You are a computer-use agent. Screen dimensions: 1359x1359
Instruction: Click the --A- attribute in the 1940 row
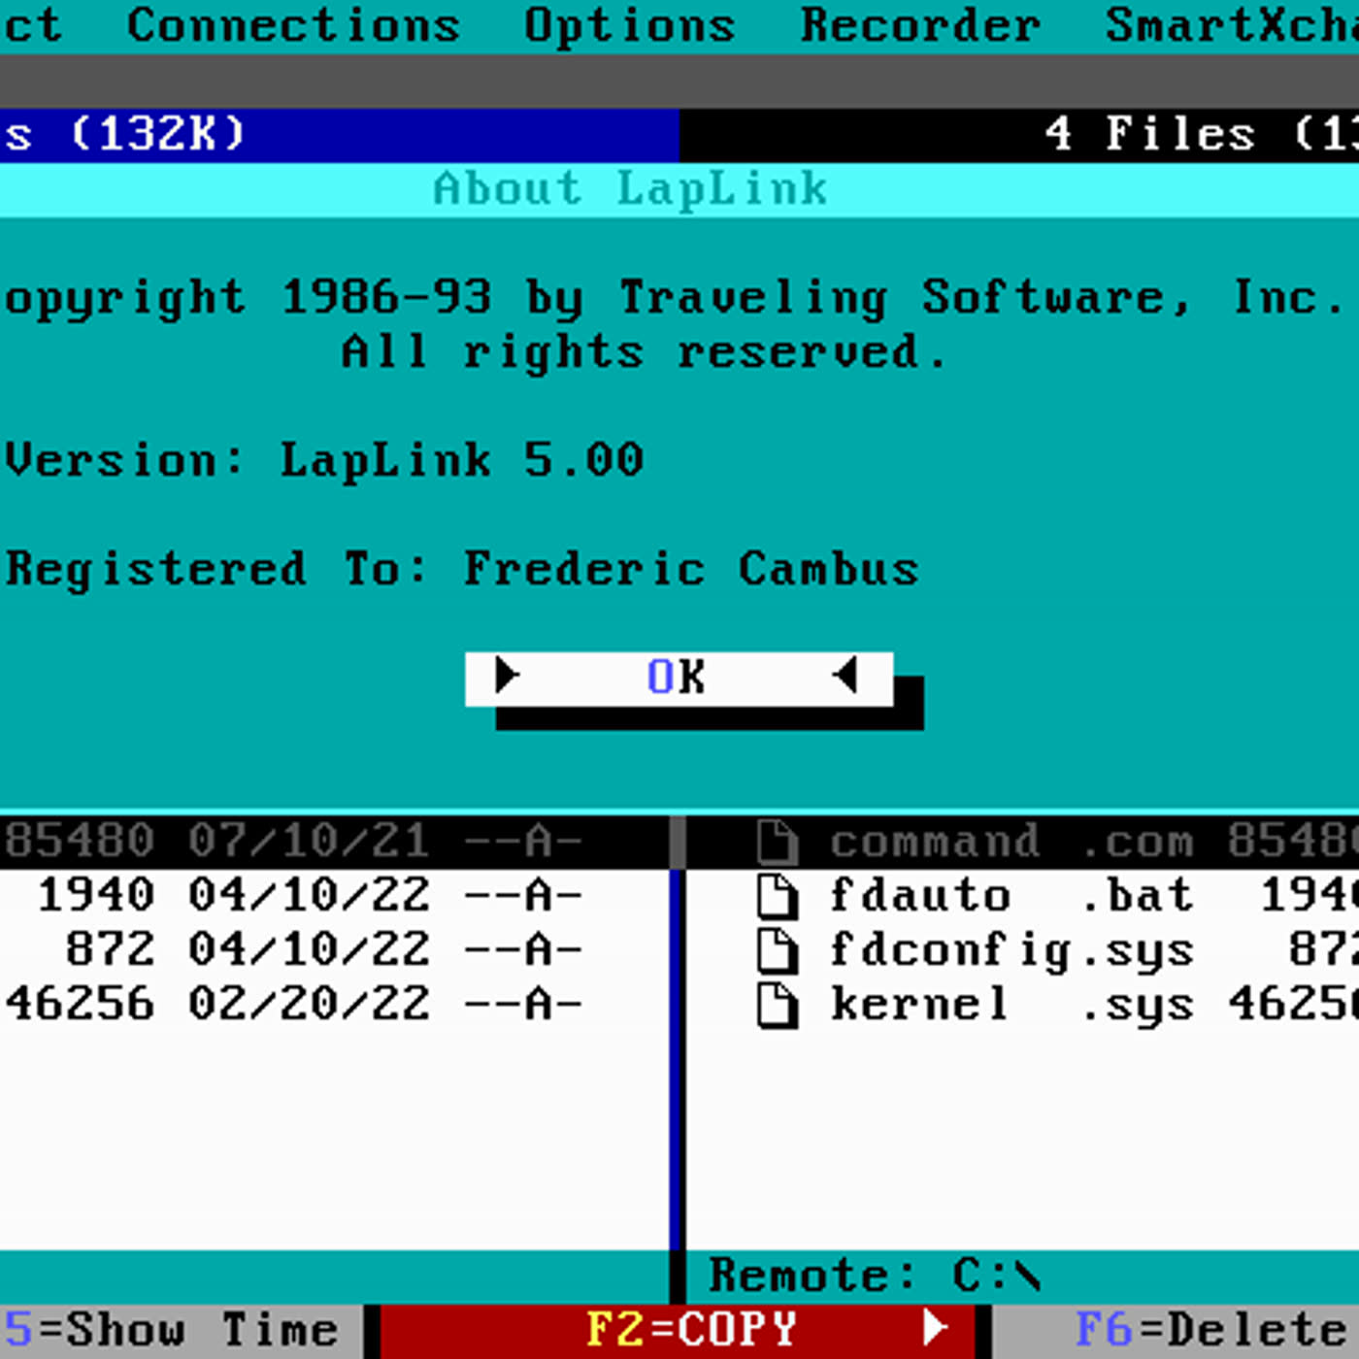tap(523, 895)
